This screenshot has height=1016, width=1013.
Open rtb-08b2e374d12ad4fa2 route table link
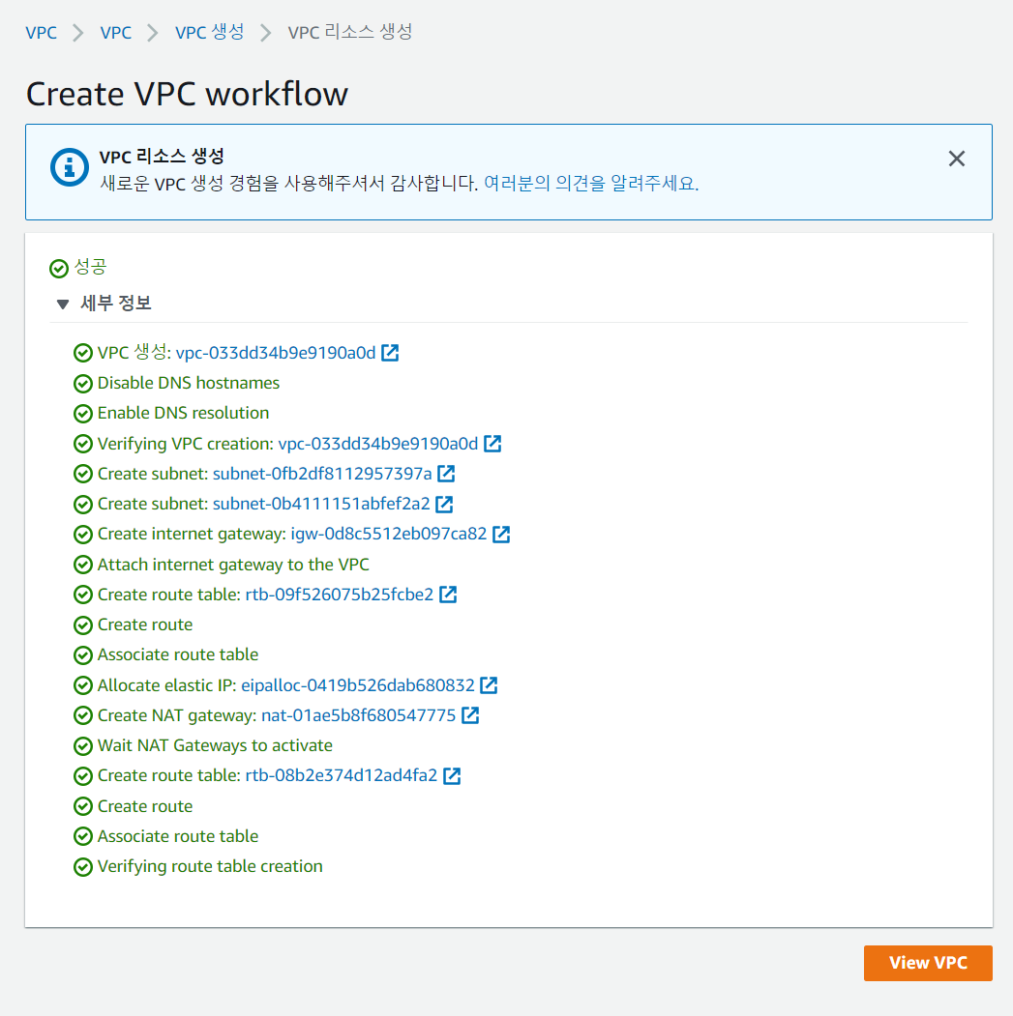342,775
